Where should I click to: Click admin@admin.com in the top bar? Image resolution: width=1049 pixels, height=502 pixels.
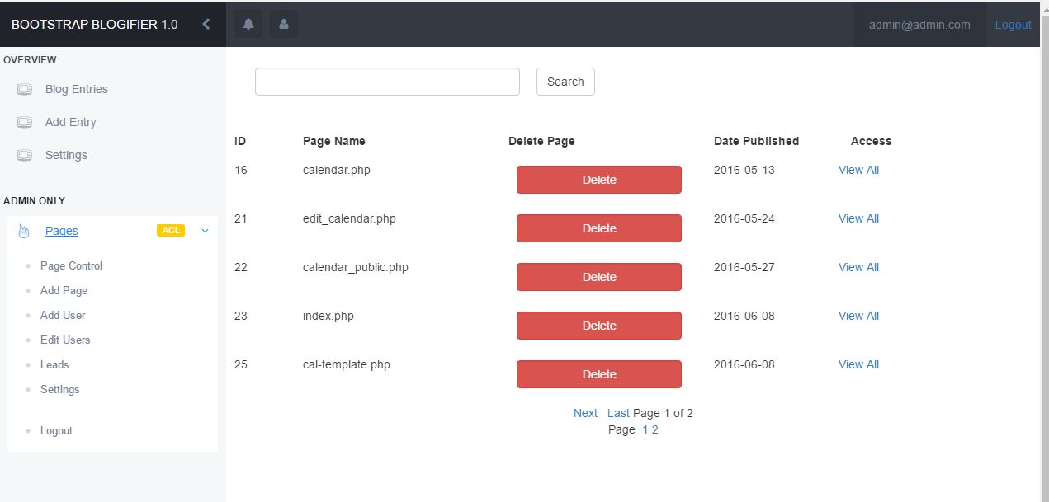coord(919,25)
